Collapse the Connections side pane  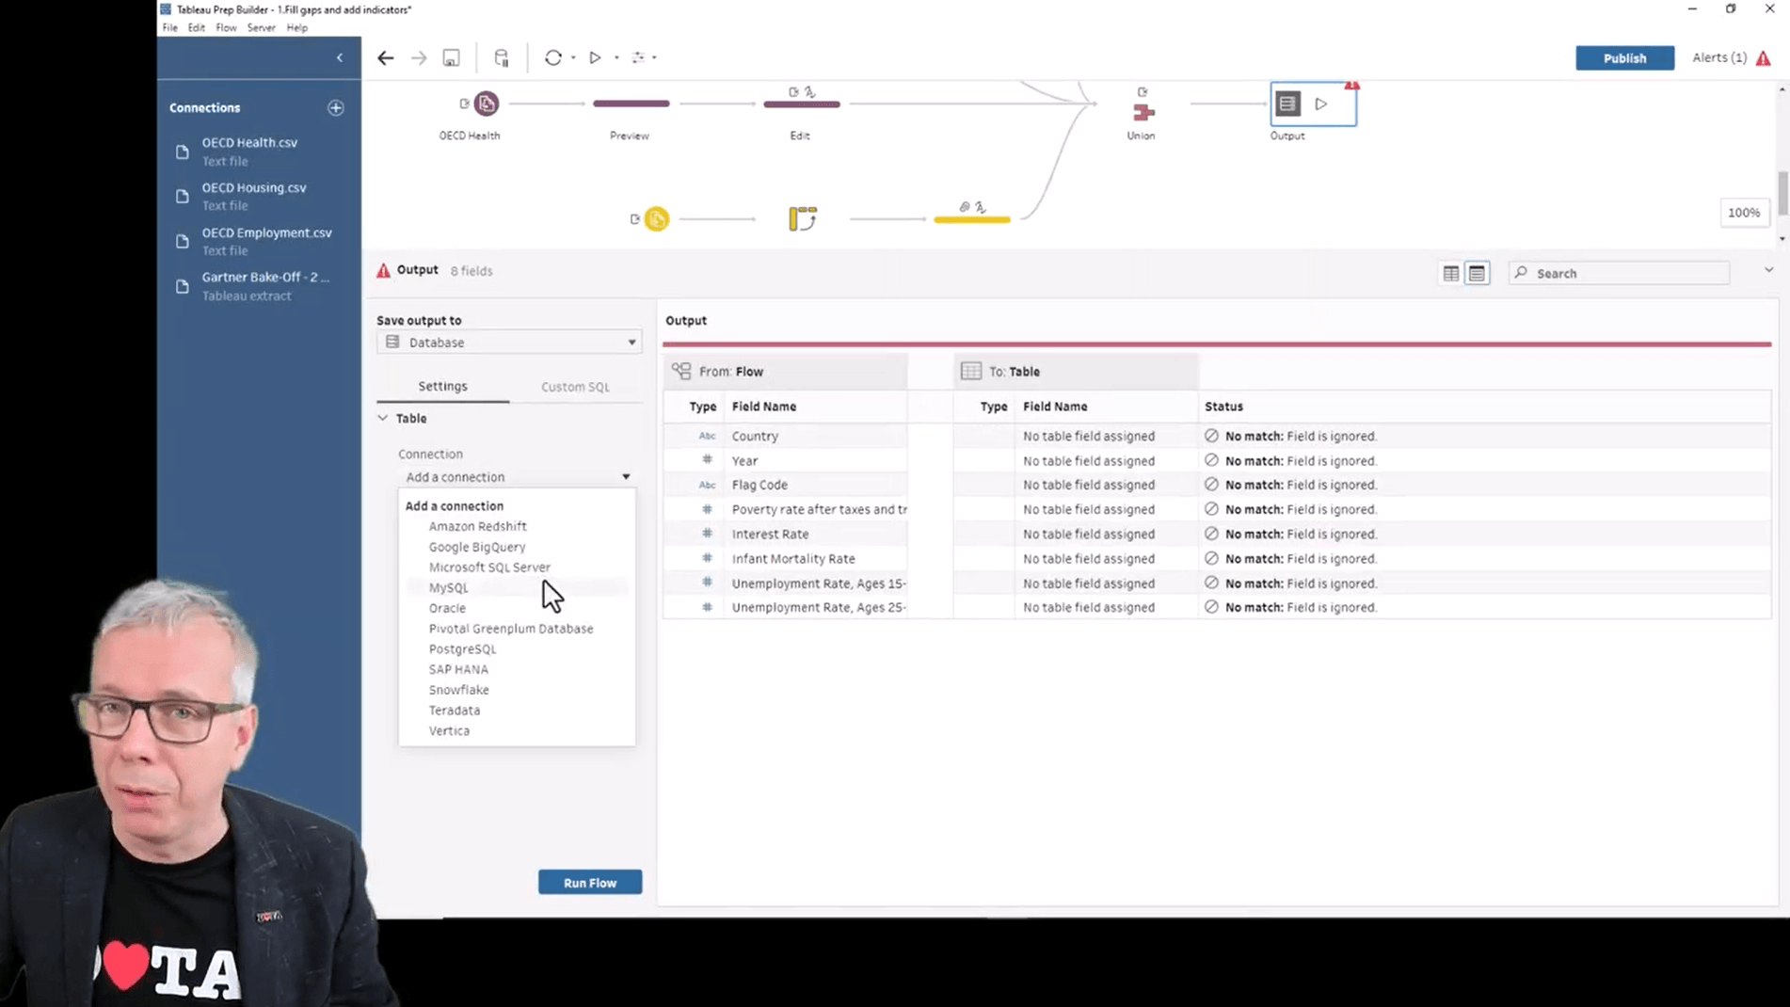340,57
